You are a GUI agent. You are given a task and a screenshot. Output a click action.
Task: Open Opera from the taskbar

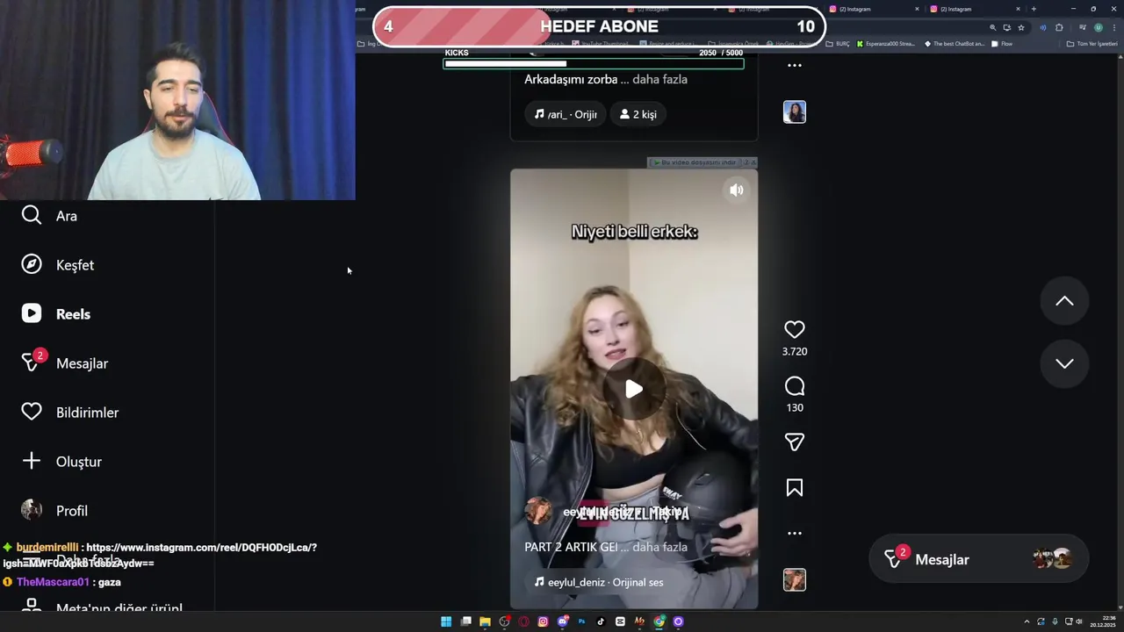point(524,621)
